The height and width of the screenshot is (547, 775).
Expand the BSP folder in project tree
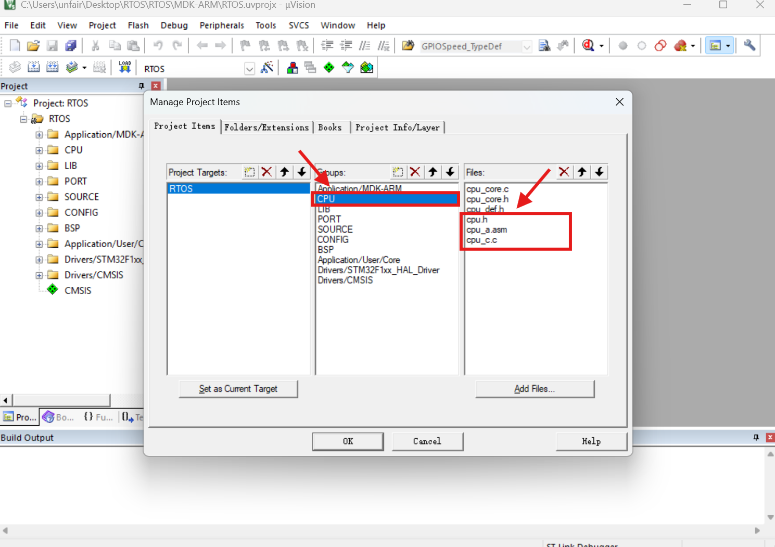(39, 228)
